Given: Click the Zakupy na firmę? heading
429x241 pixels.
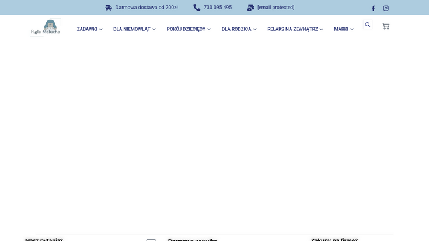Looking at the screenshot, I should tap(334, 239).
